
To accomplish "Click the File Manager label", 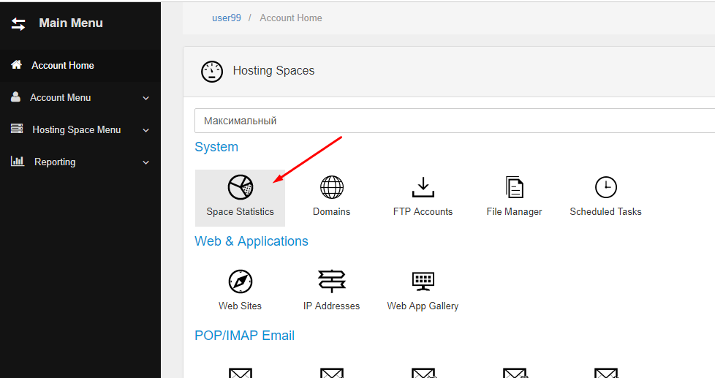I will click(515, 211).
